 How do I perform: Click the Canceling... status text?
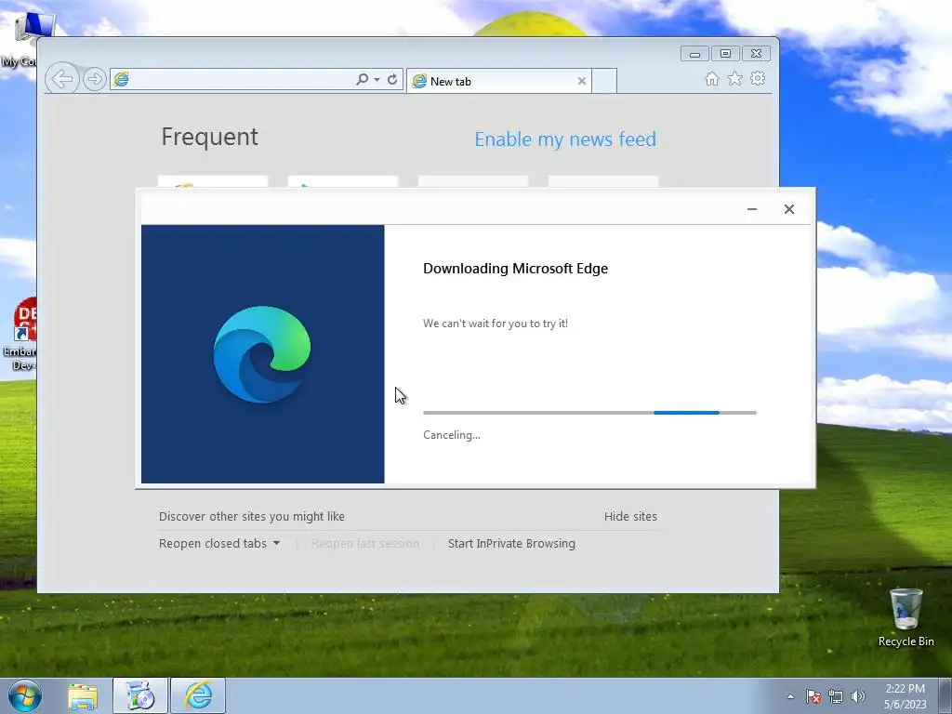452,435
